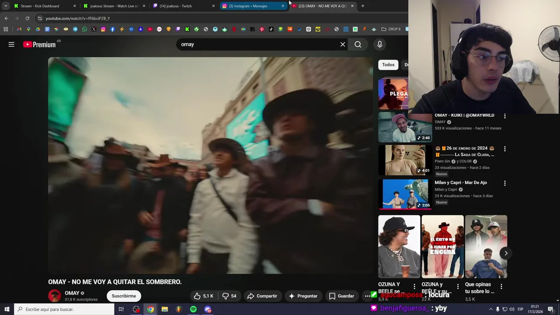The height and width of the screenshot is (315, 560).
Task: Open Kick bookmark in bookmarks bar
Action: (187, 29)
